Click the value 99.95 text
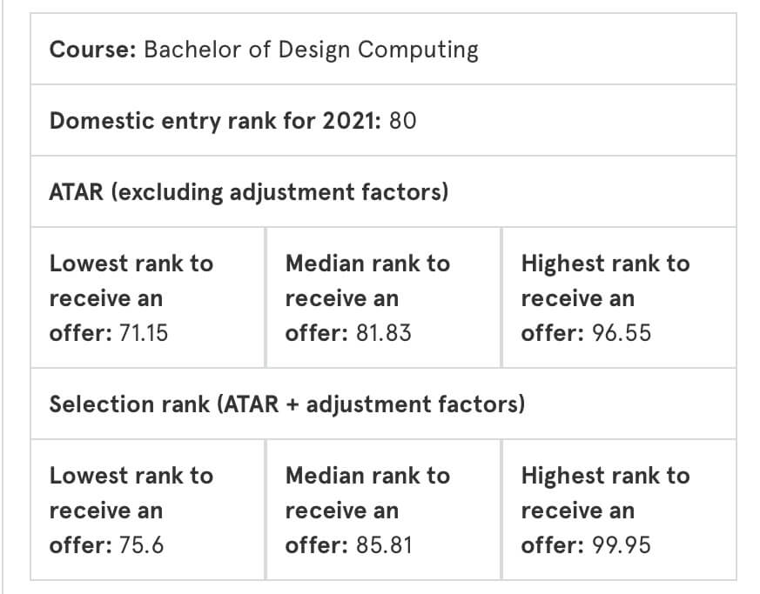Image resolution: width=760 pixels, height=594 pixels. pyautogui.click(x=621, y=545)
